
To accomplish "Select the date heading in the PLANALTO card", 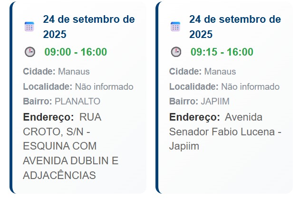I will point(89,27).
